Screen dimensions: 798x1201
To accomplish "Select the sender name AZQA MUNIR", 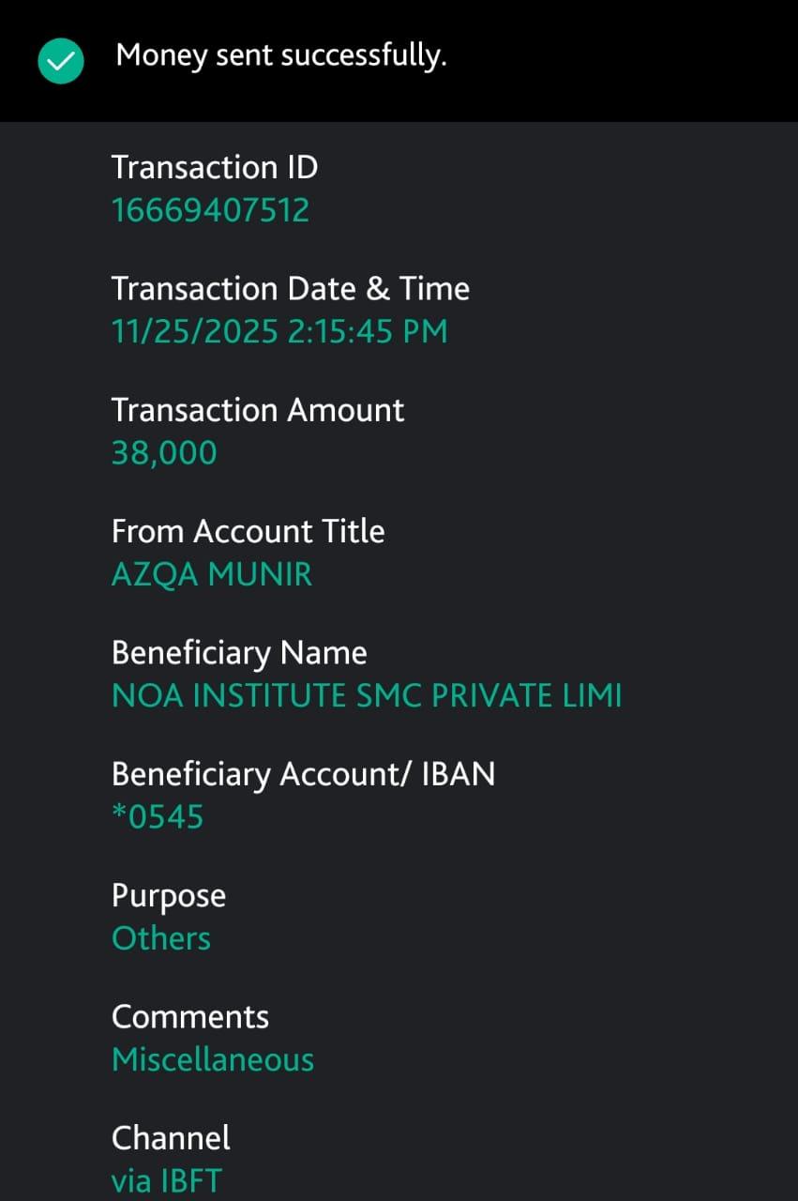I will [x=212, y=574].
